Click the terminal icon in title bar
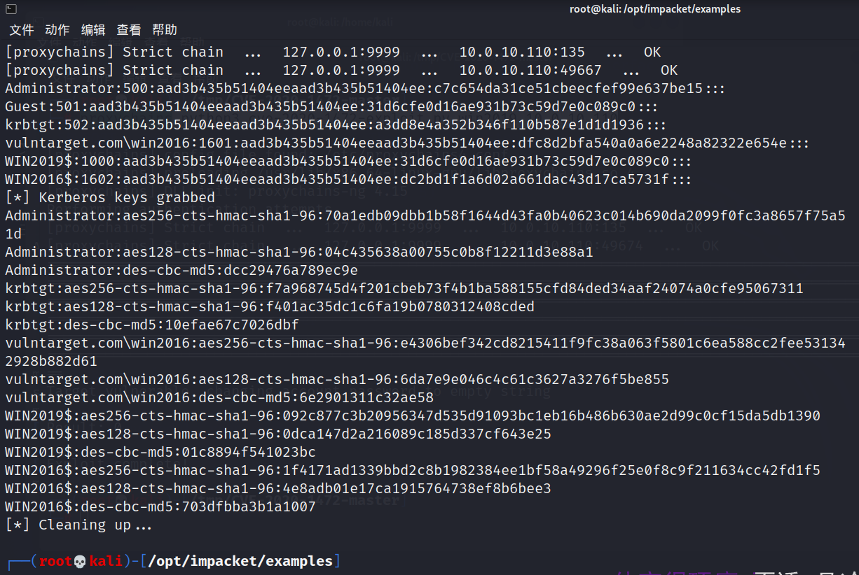859x575 pixels. [9, 8]
